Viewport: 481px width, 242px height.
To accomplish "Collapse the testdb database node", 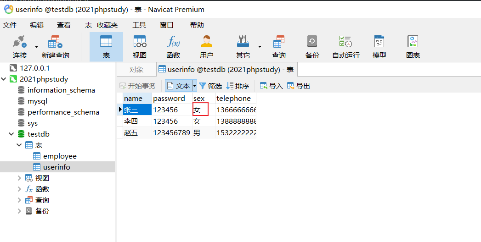I will pyautogui.click(x=11, y=134).
